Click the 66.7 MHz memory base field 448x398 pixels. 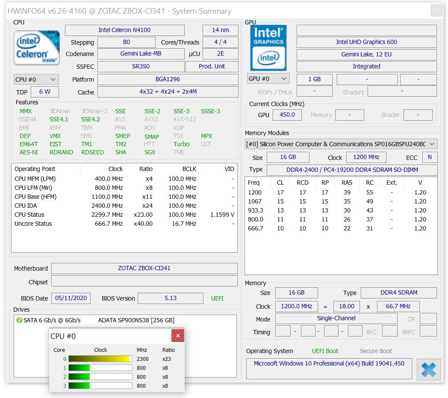pyautogui.click(x=398, y=306)
